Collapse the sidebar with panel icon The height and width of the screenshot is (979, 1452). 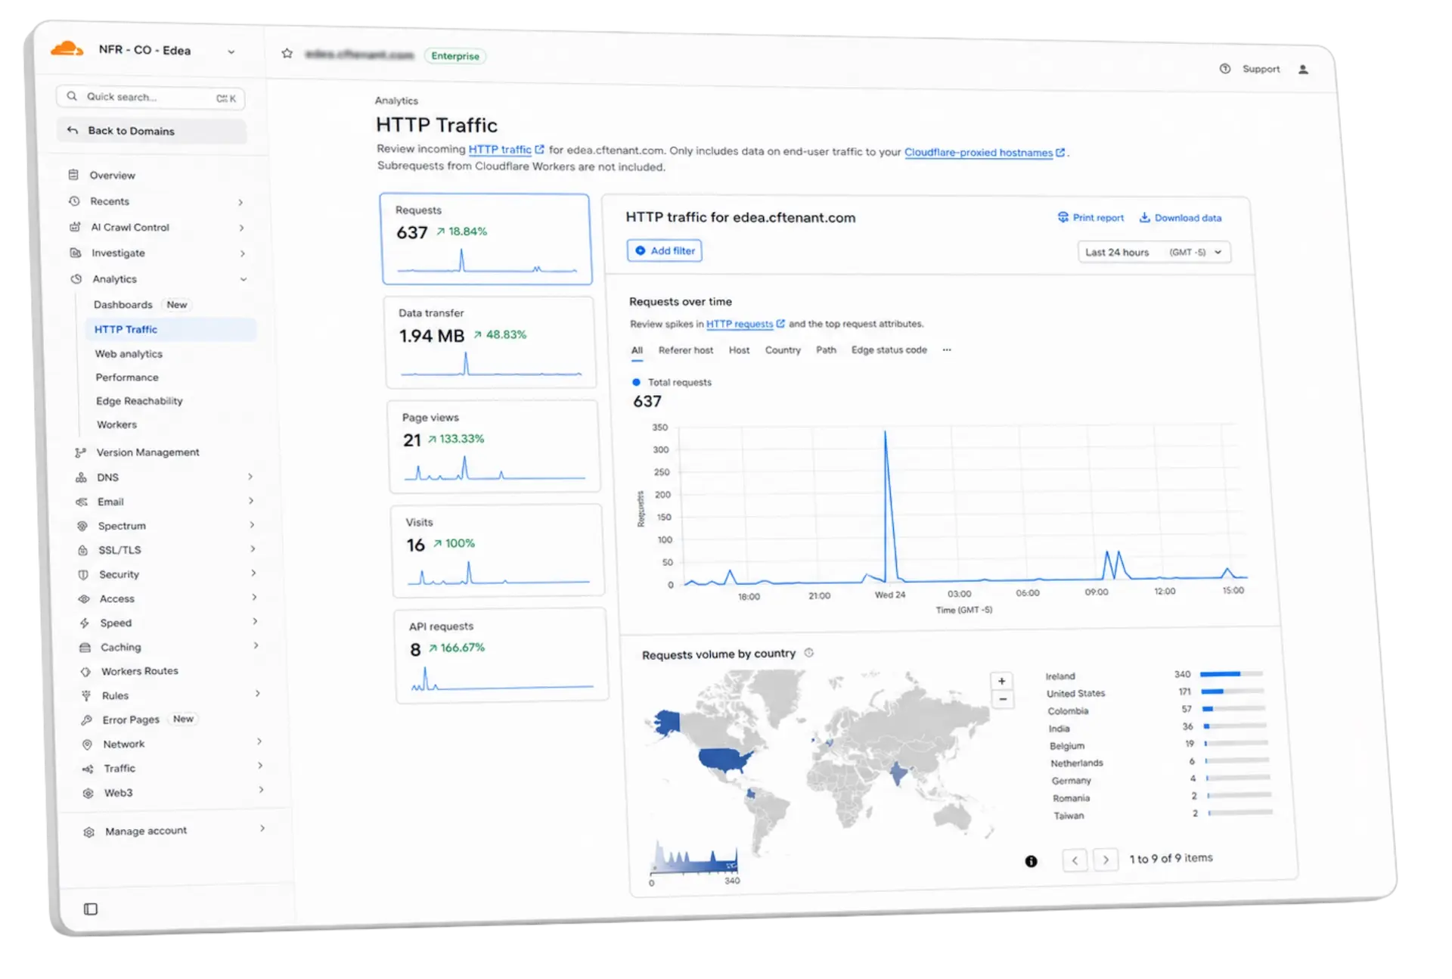(91, 909)
